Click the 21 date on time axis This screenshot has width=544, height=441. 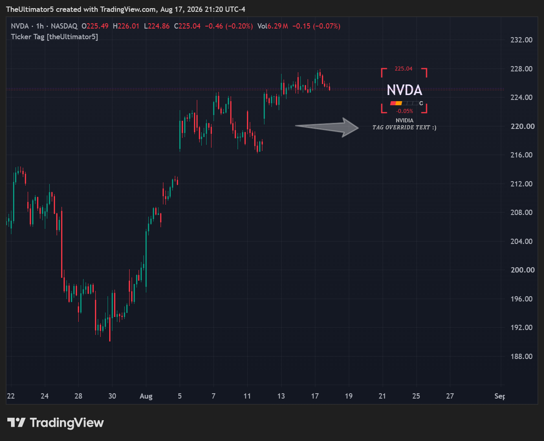pos(382,396)
